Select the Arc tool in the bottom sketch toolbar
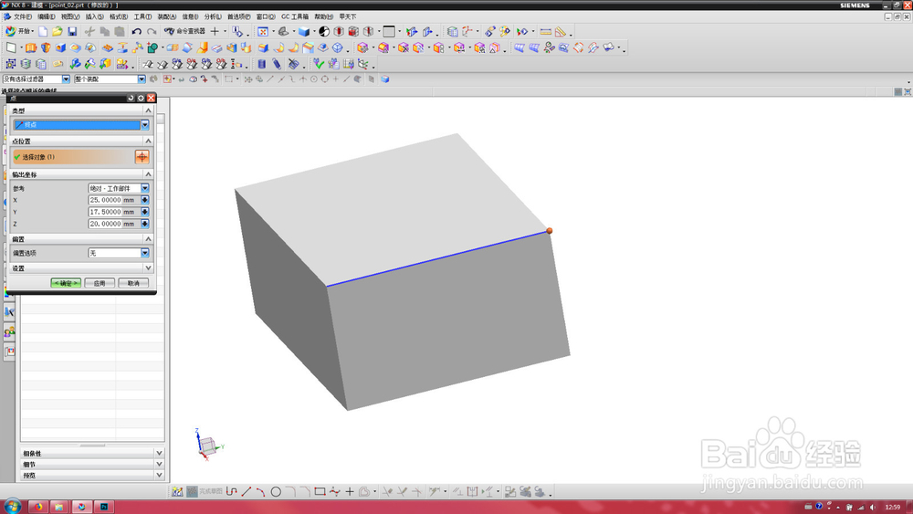 (260, 492)
